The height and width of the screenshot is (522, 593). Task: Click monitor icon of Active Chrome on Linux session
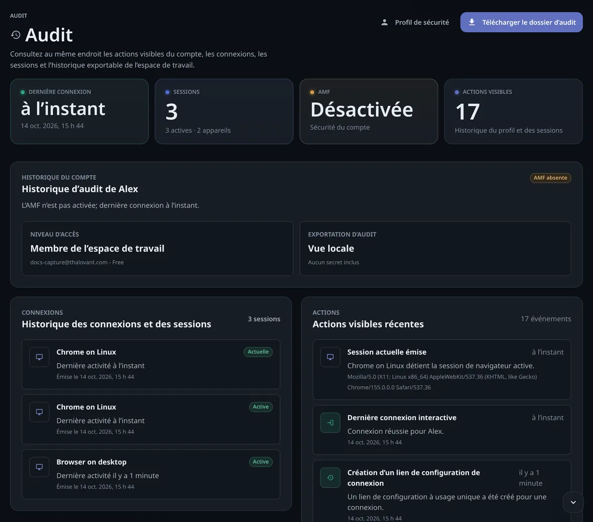[39, 412]
